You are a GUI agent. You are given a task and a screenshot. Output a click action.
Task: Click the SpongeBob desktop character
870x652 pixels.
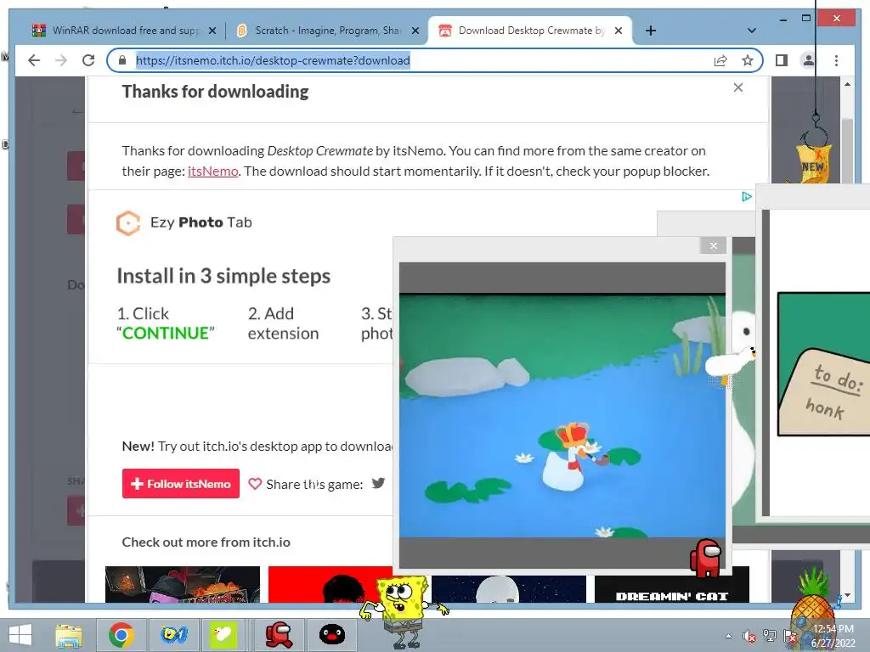[x=404, y=611]
